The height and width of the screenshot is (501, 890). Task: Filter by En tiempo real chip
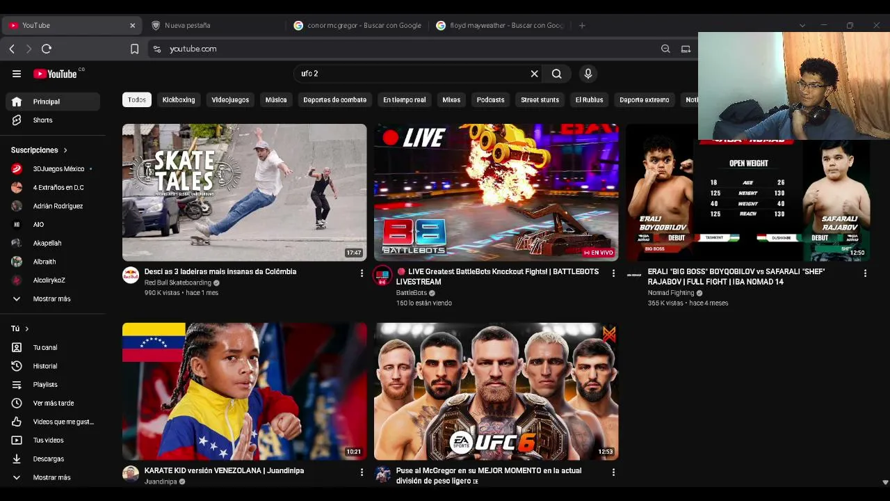tap(404, 100)
